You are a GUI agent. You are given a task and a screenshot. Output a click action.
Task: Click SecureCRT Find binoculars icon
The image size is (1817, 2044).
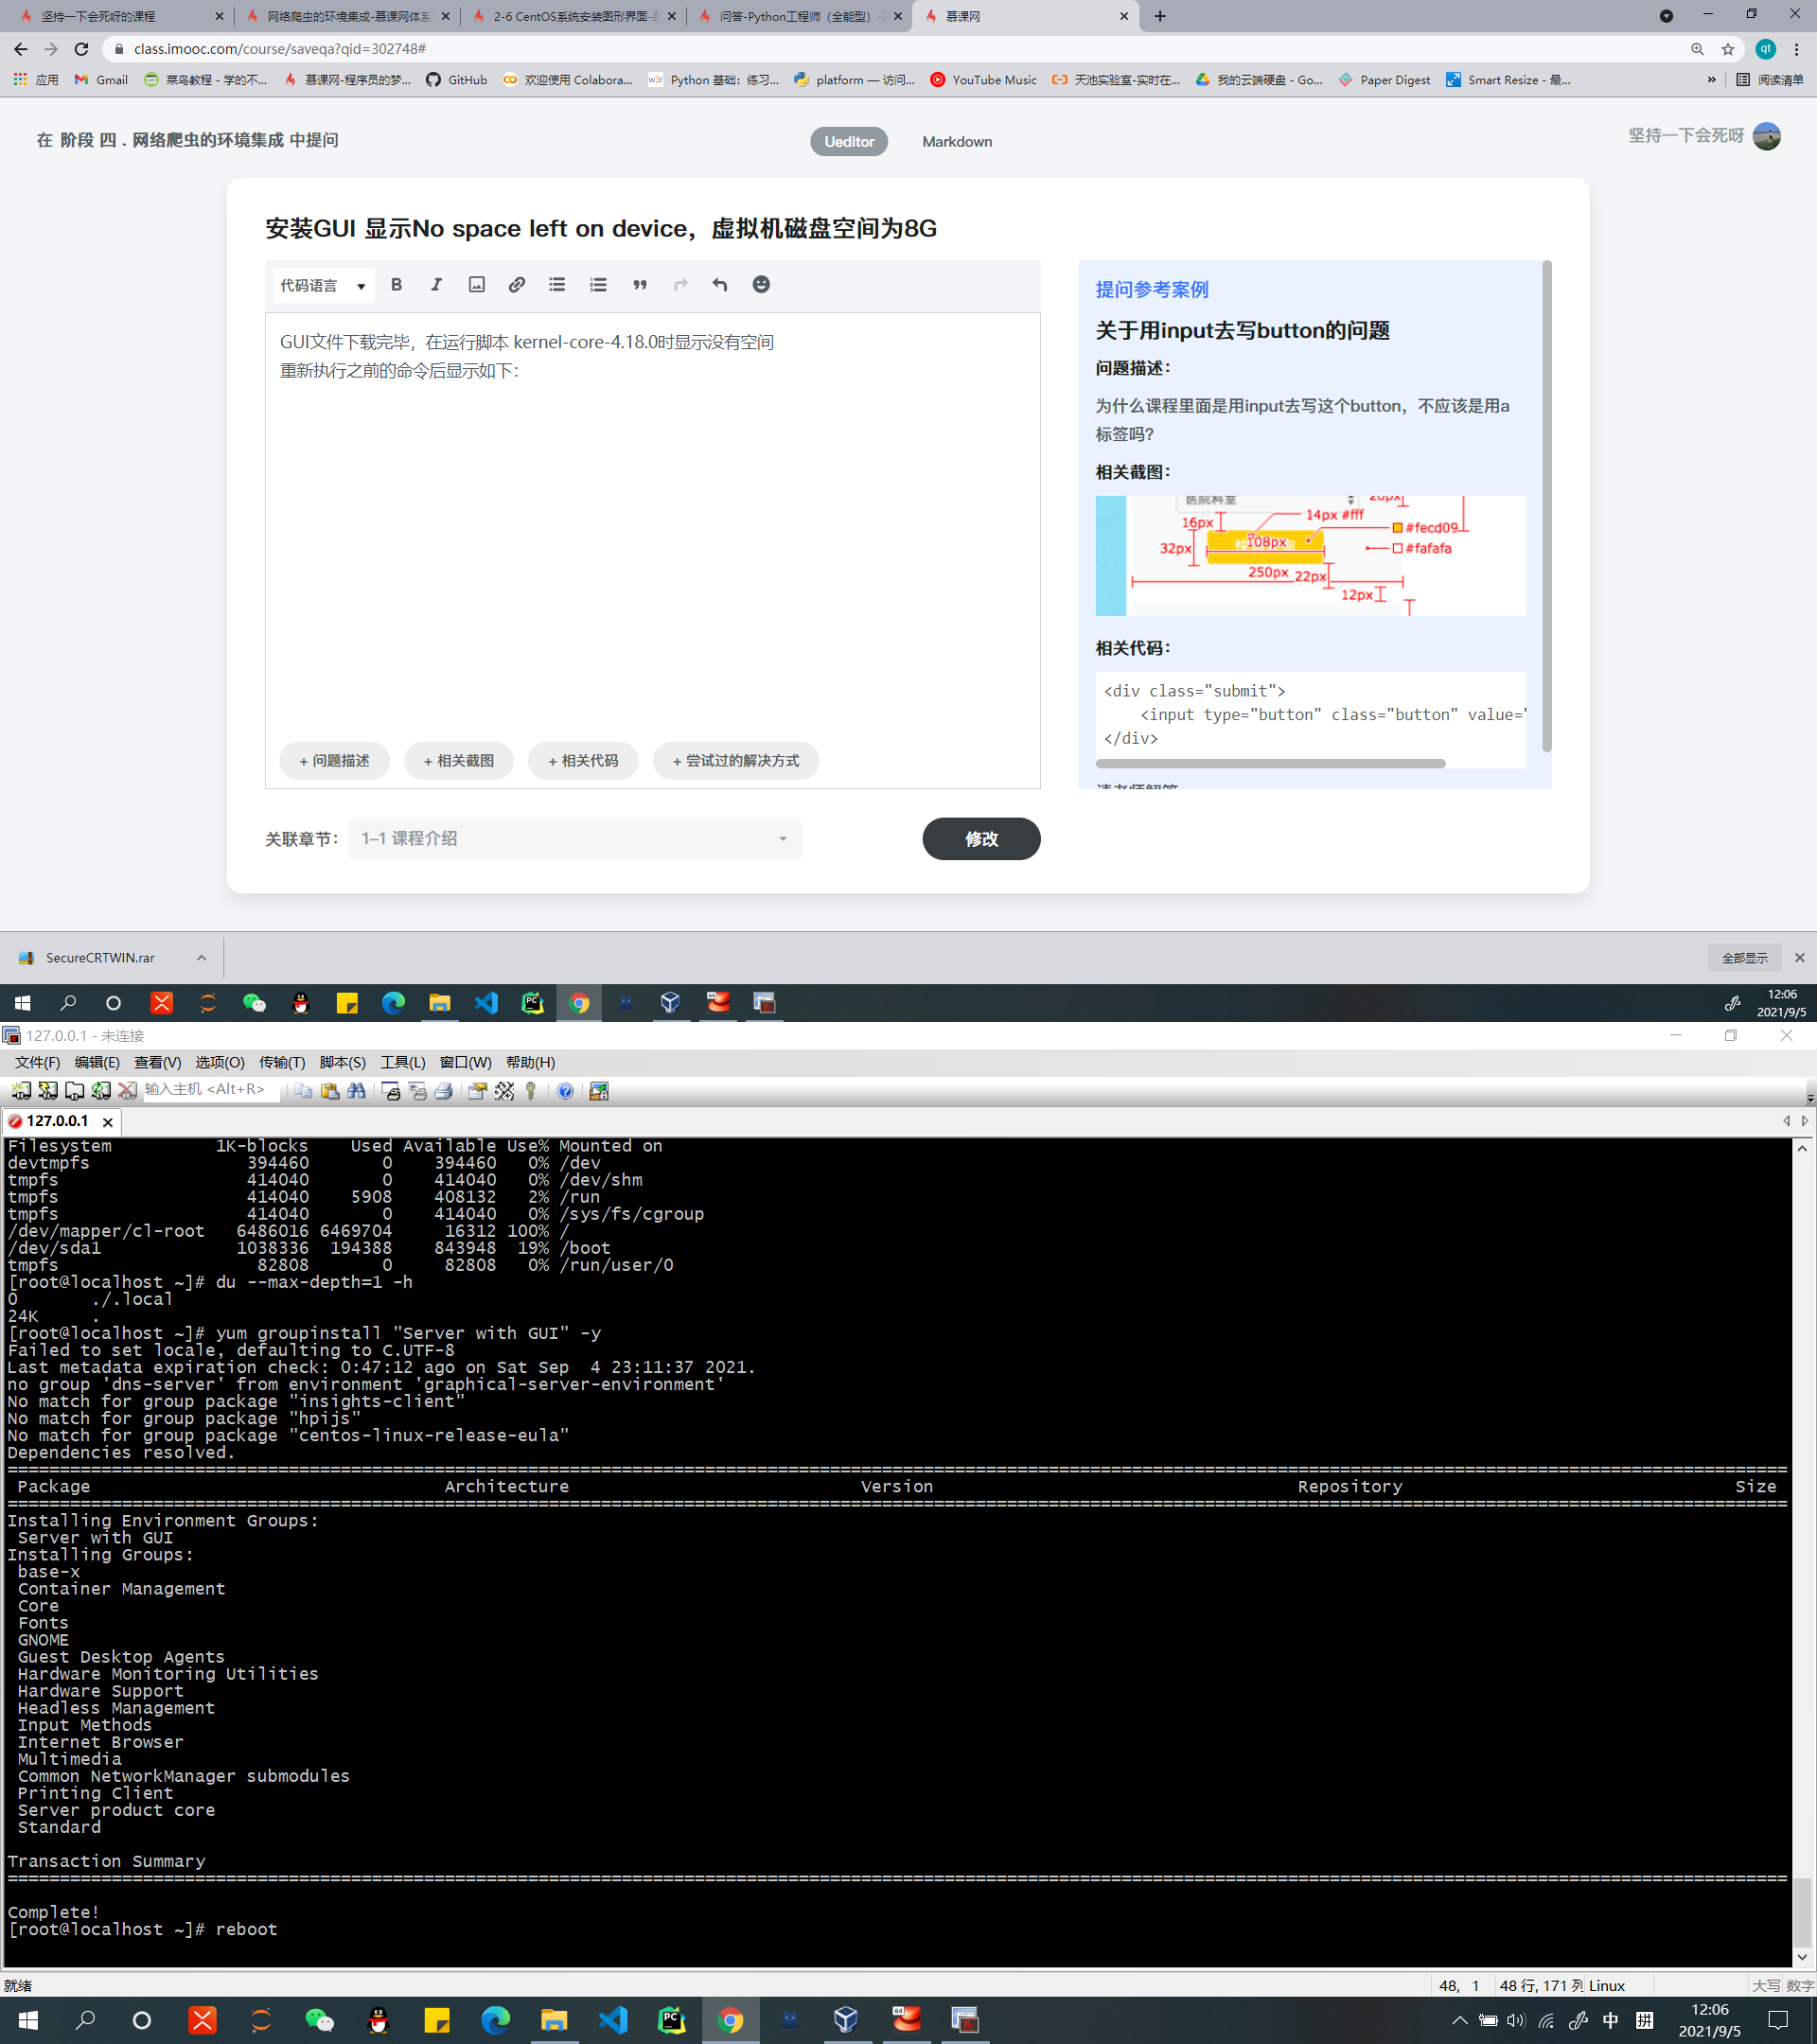pos(356,1091)
